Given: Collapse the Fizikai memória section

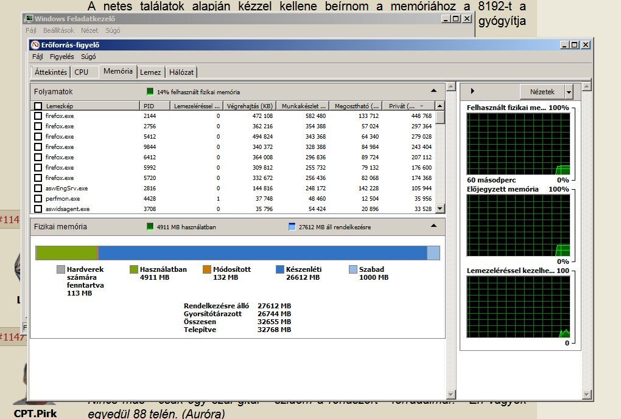Looking at the screenshot, I should tap(433, 226).
